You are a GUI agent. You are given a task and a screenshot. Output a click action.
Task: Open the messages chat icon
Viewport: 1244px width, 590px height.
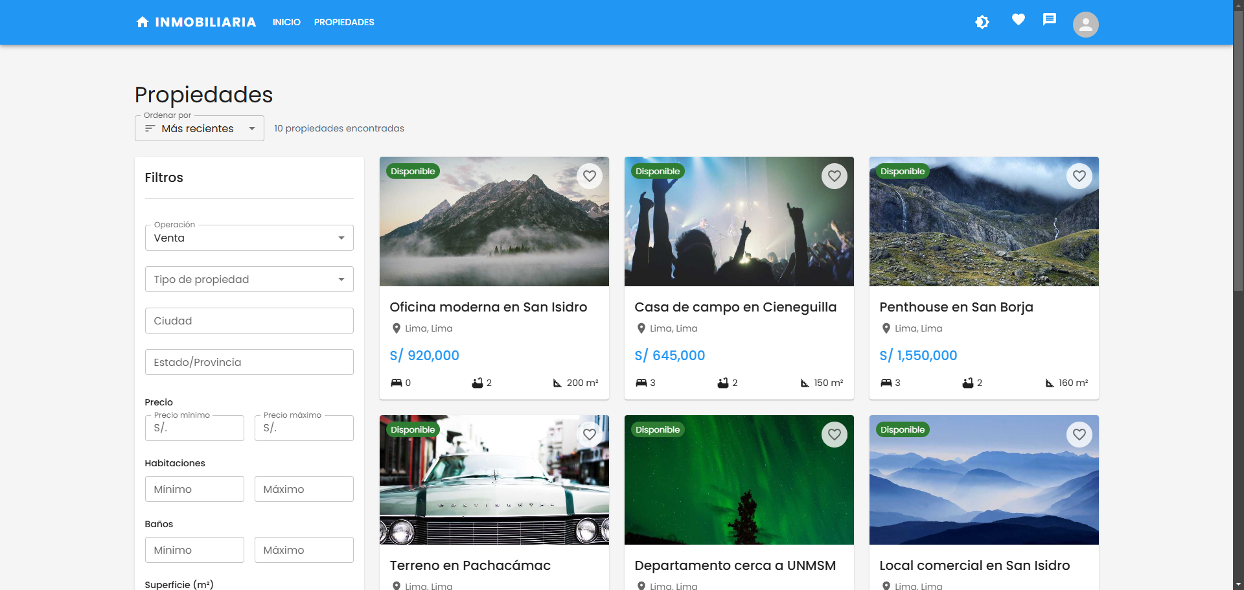pyautogui.click(x=1050, y=19)
